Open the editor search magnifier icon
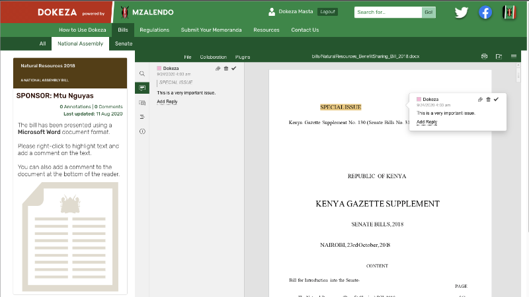529x297 pixels. (142, 73)
